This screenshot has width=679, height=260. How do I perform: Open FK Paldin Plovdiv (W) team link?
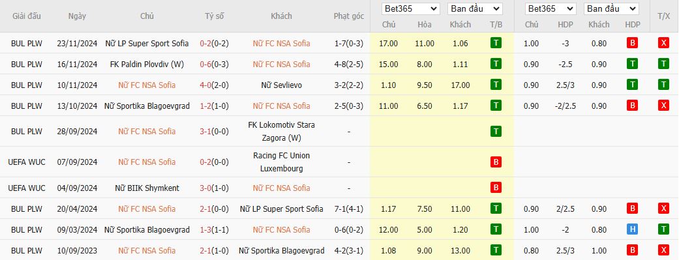147,64
